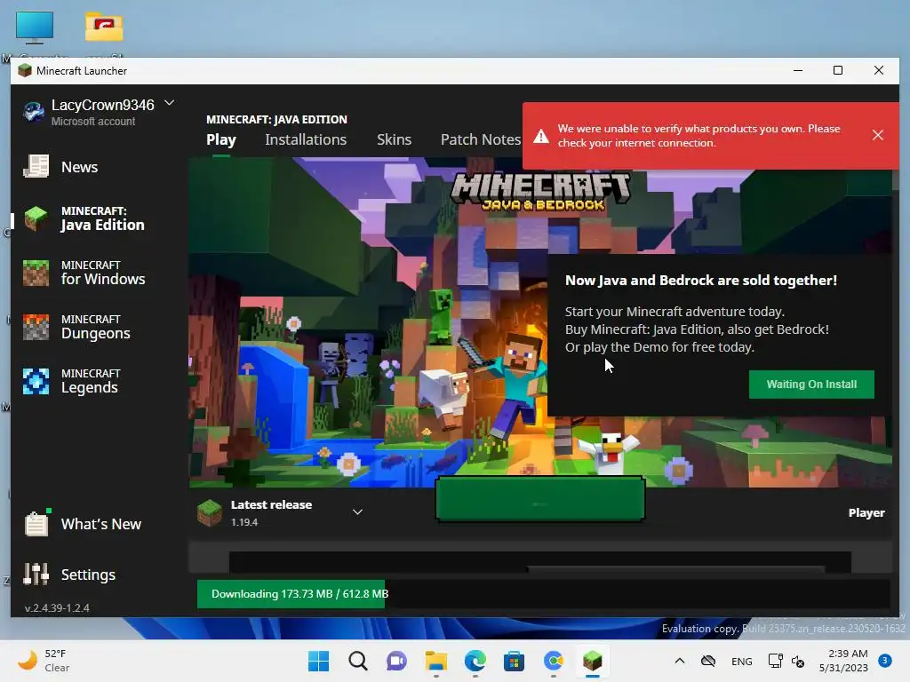Open the notification count badge
This screenshot has height=682, width=910.
(885, 661)
